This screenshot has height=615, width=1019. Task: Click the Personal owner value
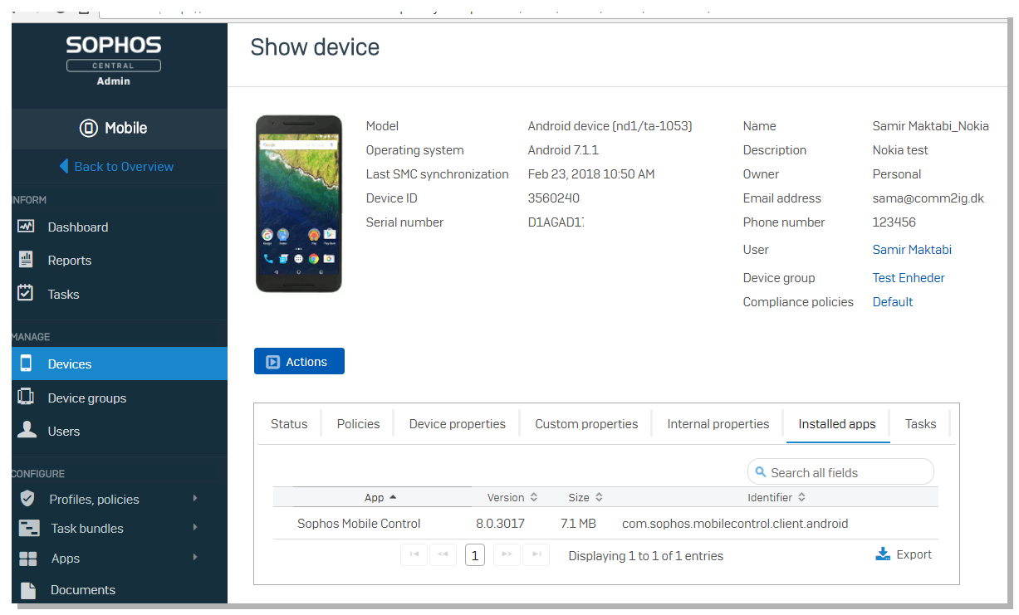pyautogui.click(x=897, y=174)
